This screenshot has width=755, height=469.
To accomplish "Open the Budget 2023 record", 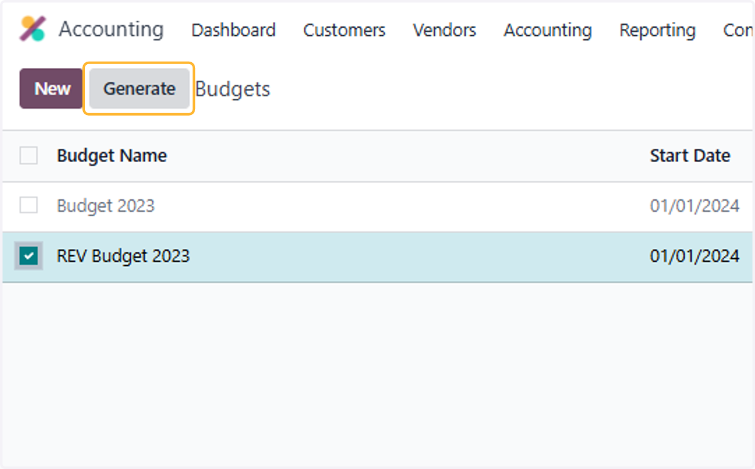I will [x=106, y=206].
